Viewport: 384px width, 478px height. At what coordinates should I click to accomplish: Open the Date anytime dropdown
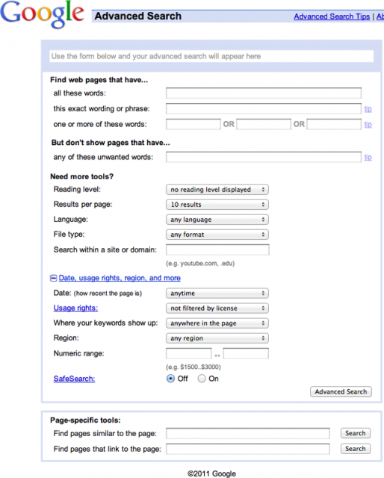(x=217, y=294)
